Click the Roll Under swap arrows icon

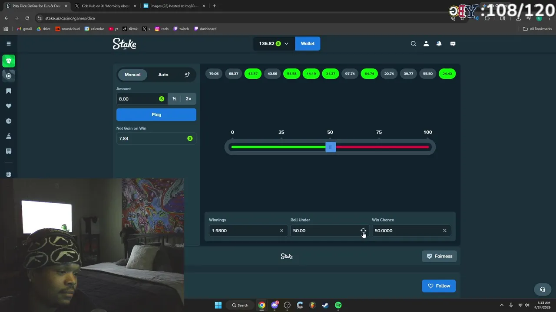[363, 231]
